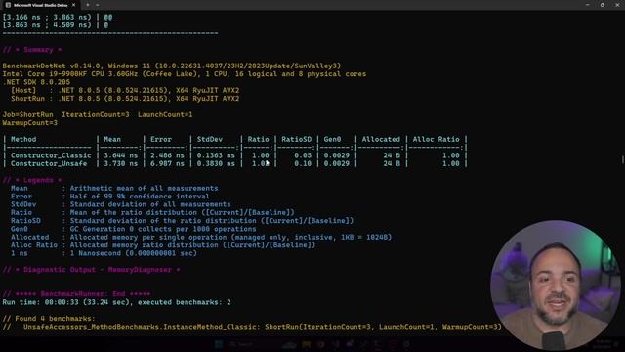
Task: Open the terminal profiles dropdown arrow
Action: coord(98,5)
